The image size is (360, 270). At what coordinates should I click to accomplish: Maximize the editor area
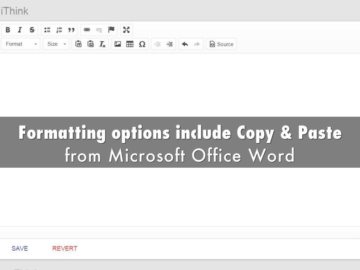click(127, 30)
